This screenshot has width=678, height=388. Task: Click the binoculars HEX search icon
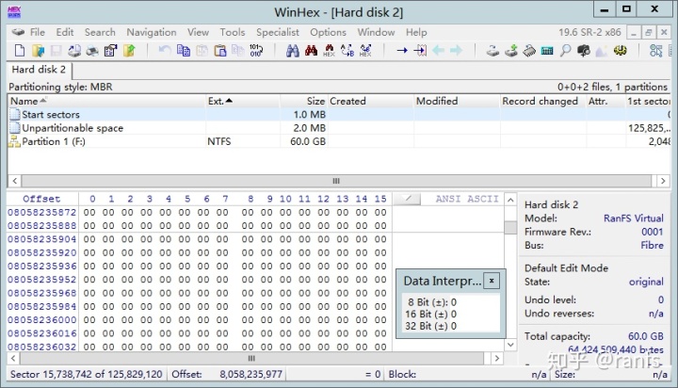pos(329,51)
